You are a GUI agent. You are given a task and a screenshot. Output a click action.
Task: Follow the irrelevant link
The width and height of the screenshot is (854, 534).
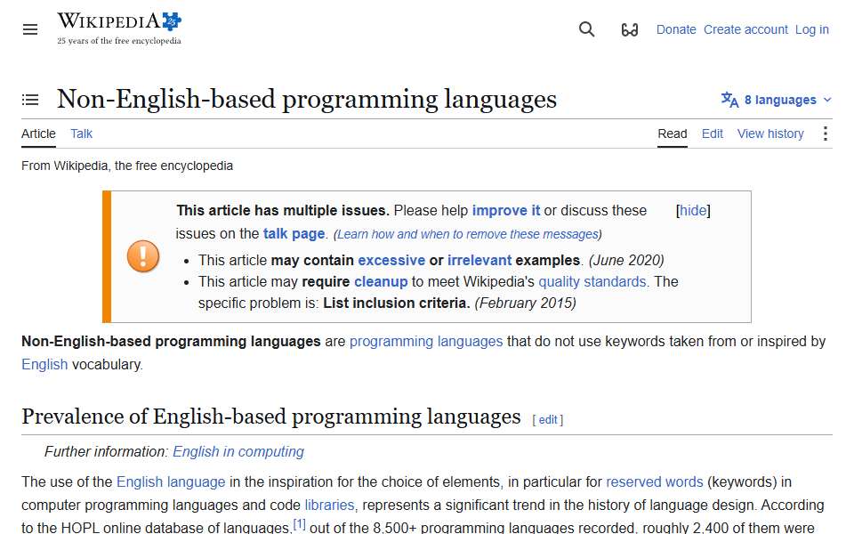(479, 261)
